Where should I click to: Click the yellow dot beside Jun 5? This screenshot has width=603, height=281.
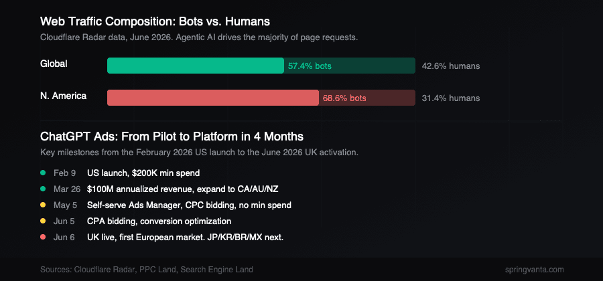point(43,221)
